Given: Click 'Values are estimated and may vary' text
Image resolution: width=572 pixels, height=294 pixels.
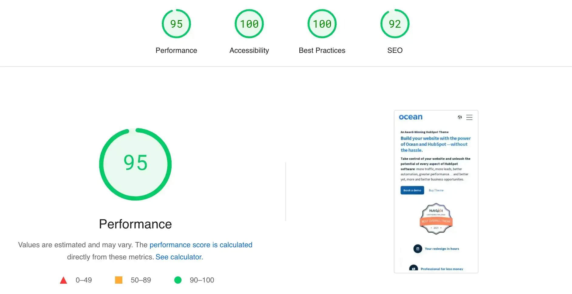Looking at the screenshot, I should click(x=76, y=245).
